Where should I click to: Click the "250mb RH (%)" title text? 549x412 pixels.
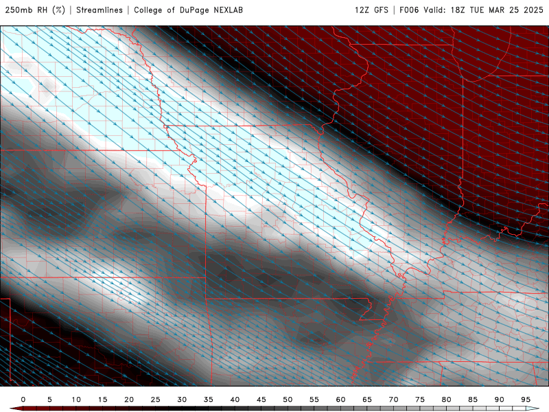click(x=35, y=10)
